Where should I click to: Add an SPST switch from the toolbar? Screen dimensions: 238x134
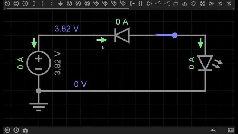(158, 3)
